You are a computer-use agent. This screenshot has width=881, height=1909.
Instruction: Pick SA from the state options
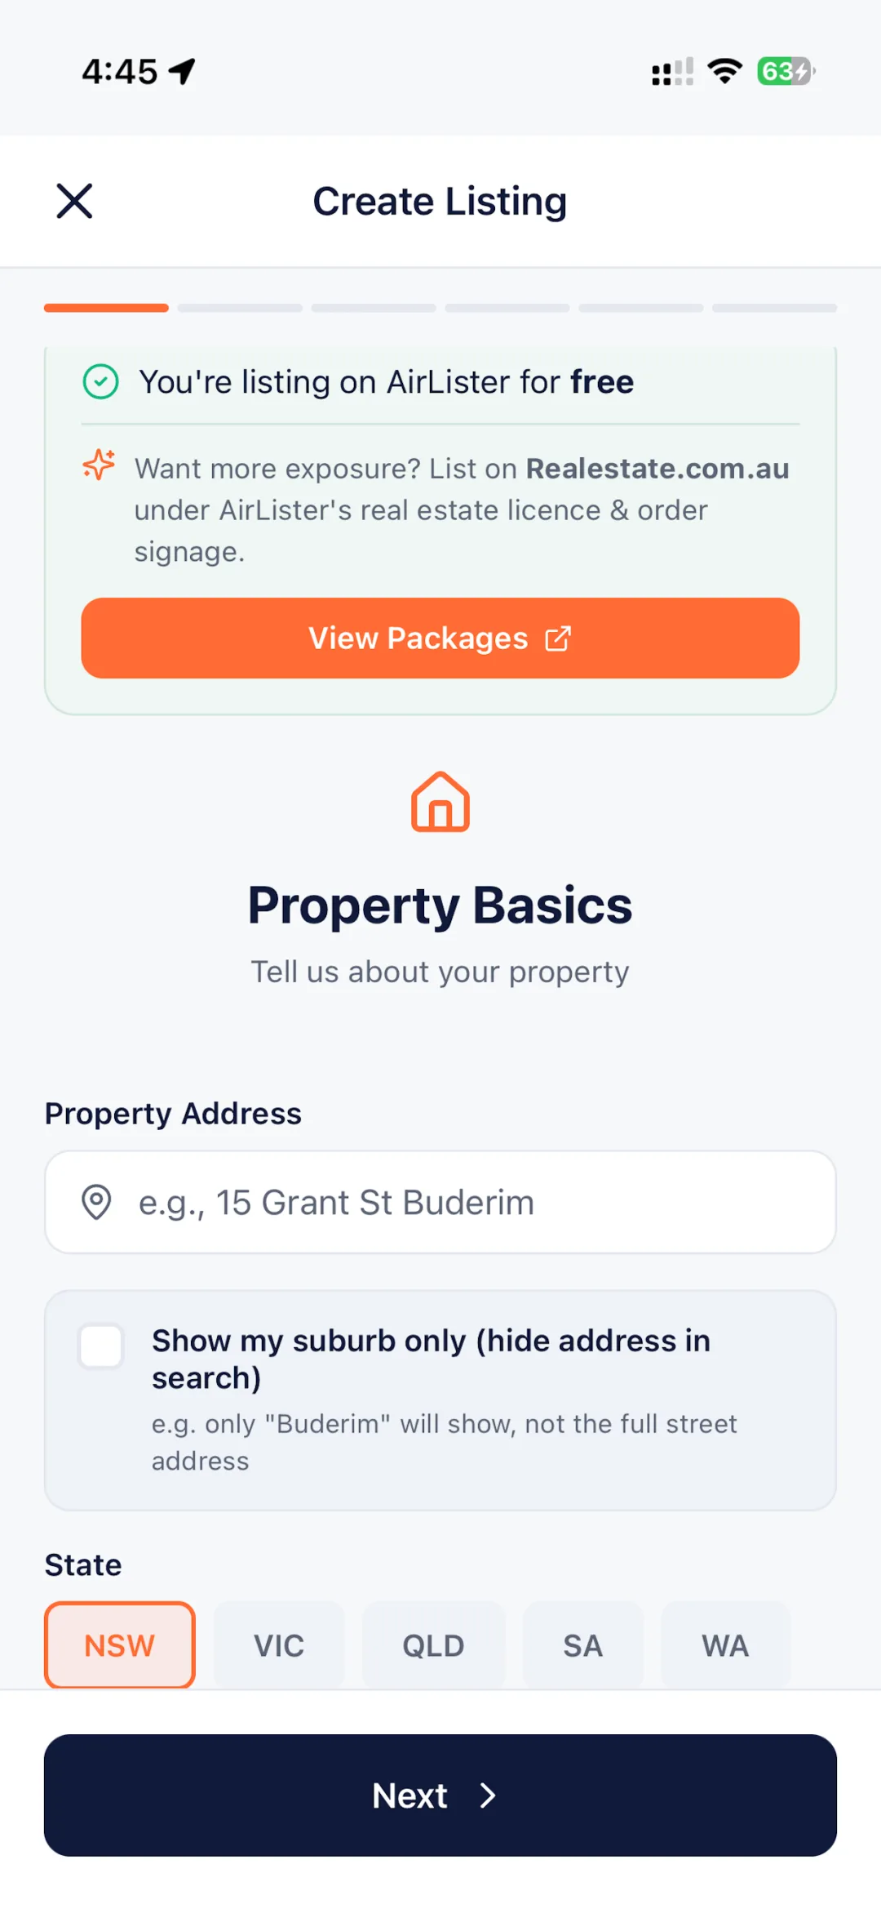click(x=582, y=1645)
